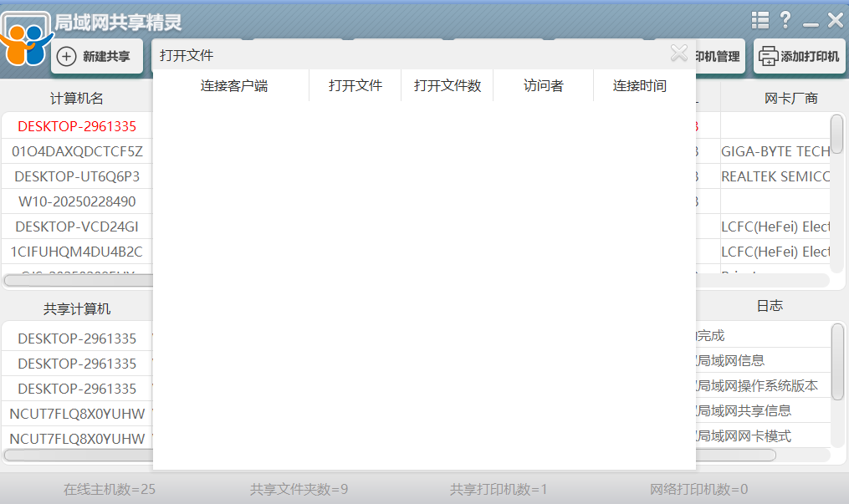Click the horizontal scrollbar below computer names

pos(75,278)
